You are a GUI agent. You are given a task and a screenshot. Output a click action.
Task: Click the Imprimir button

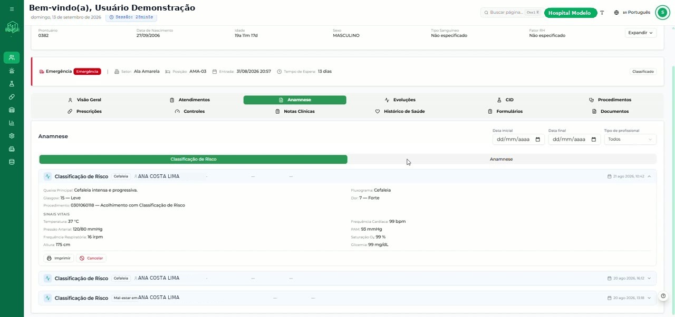coord(59,259)
